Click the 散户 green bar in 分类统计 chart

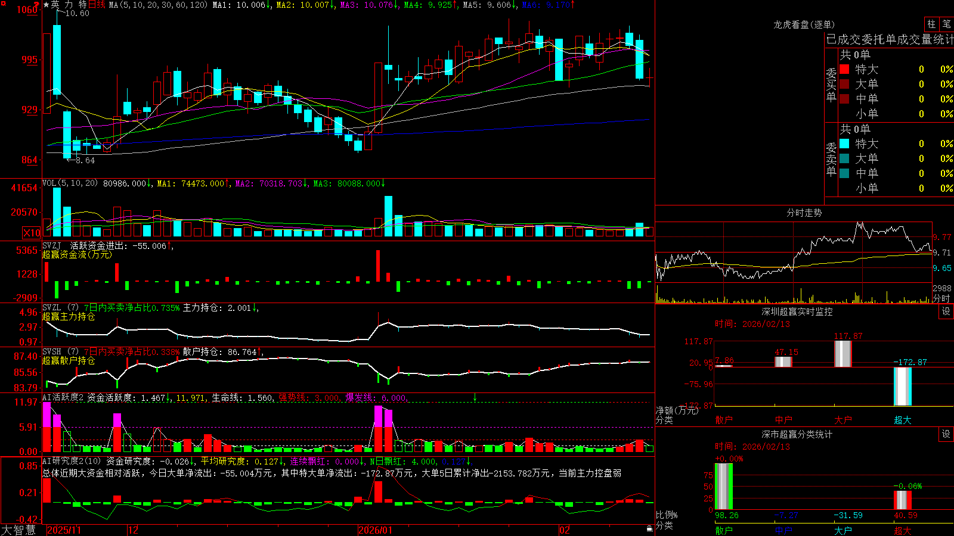724,486
